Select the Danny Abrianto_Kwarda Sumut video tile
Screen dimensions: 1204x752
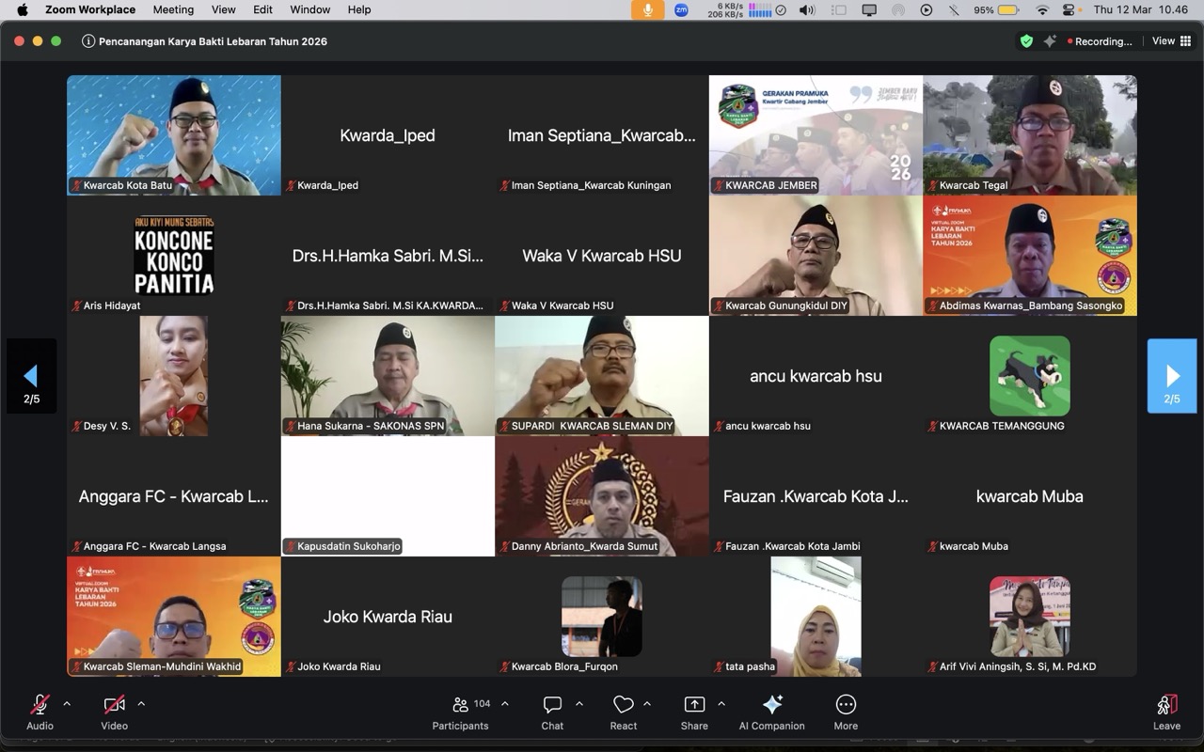pyautogui.click(x=602, y=495)
